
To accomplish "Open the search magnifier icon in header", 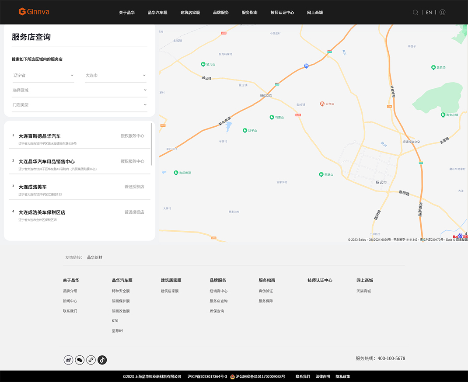I will 416,12.
